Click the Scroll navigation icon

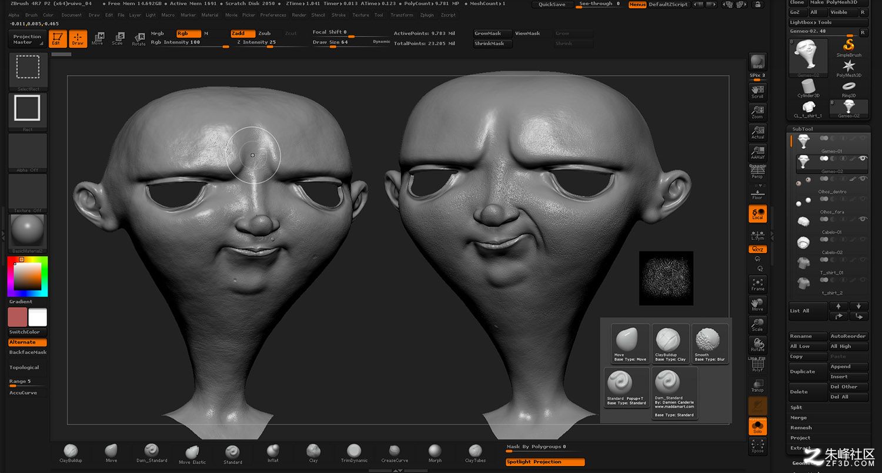pyautogui.click(x=757, y=91)
